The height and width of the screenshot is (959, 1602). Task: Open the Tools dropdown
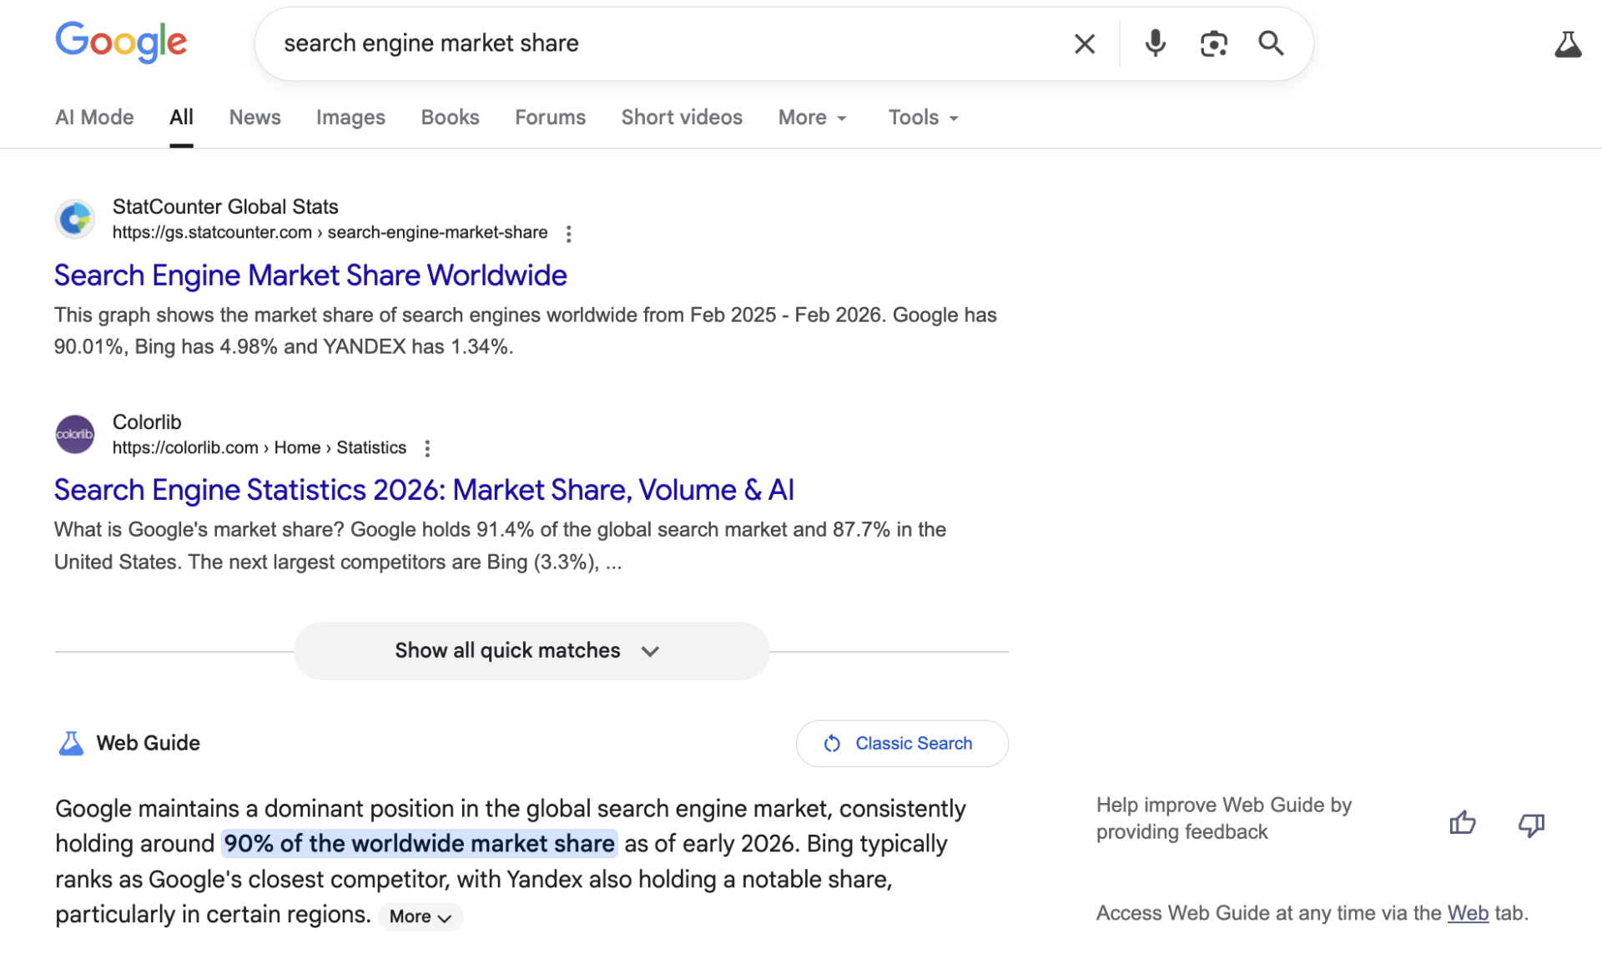point(923,118)
